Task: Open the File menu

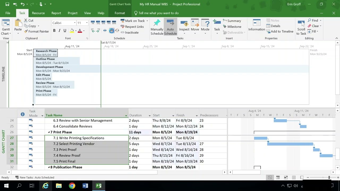Action: pyautogui.click(x=8, y=13)
